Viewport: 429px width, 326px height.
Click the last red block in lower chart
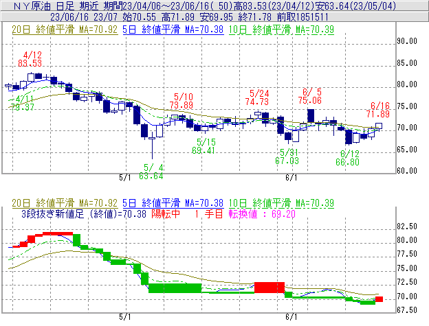(379, 299)
